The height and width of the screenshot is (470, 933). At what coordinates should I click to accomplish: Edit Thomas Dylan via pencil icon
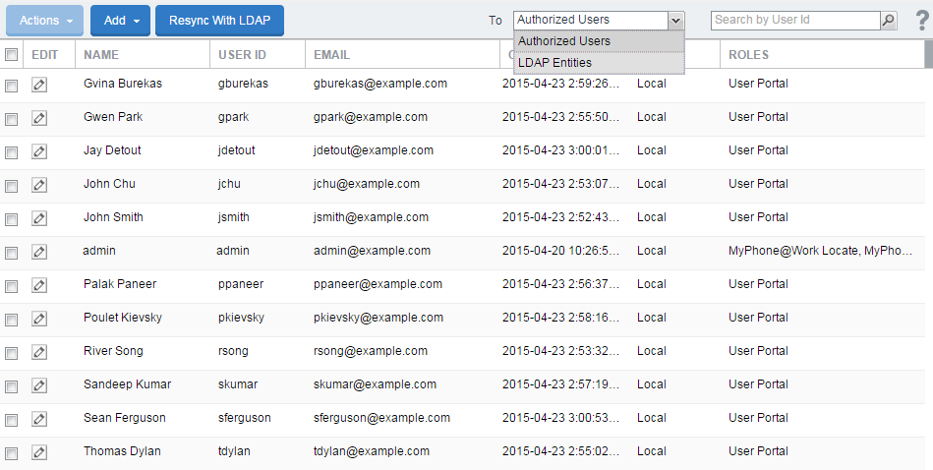(x=39, y=452)
